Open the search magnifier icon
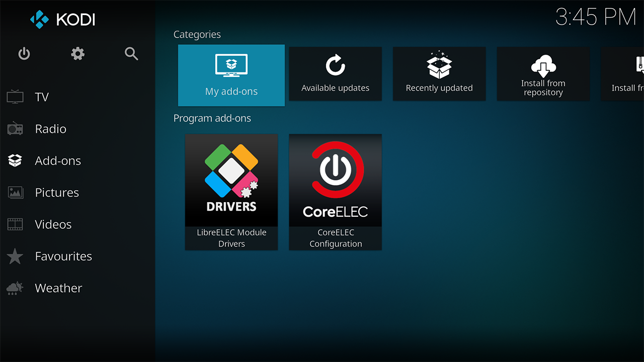This screenshot has width=644, height=362. coord(131,53)
